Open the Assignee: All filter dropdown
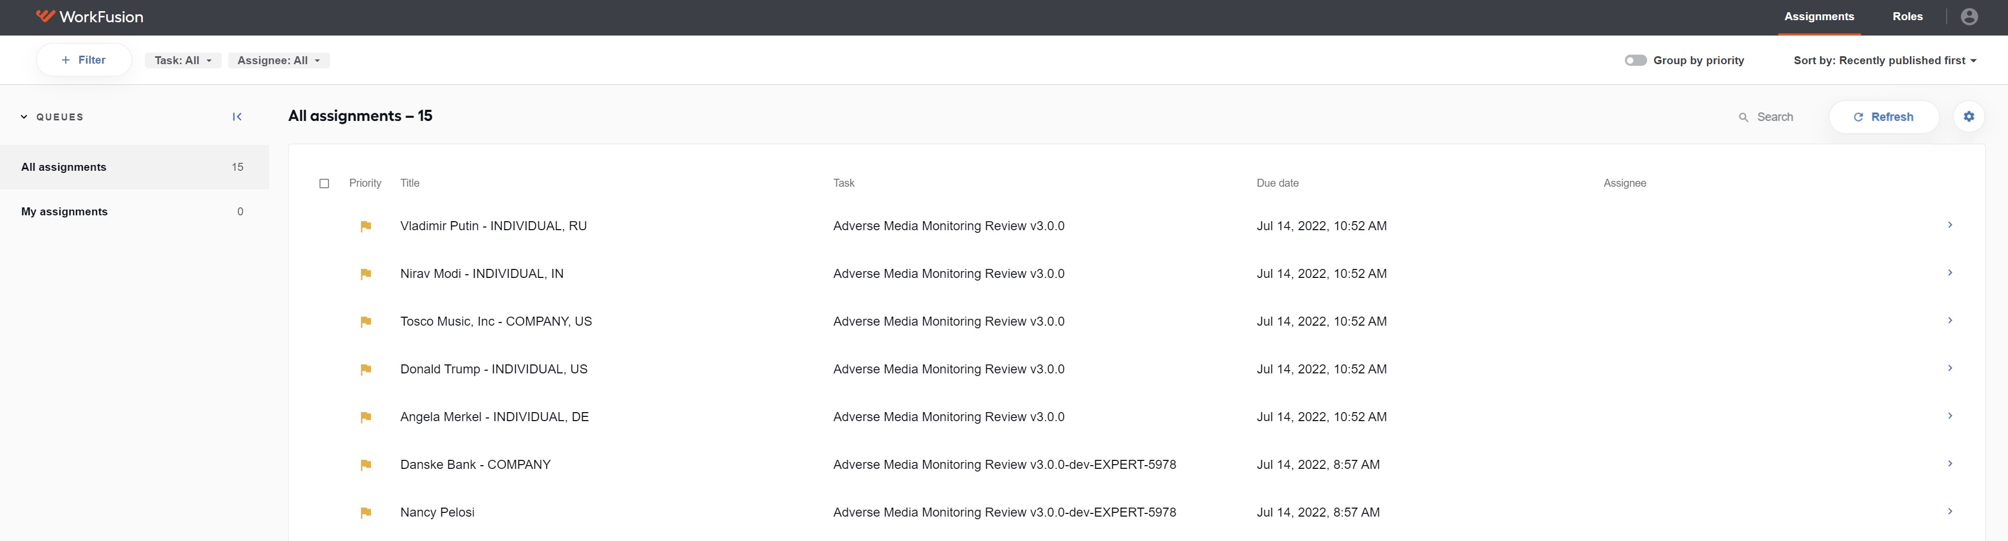 coord(279,60)
